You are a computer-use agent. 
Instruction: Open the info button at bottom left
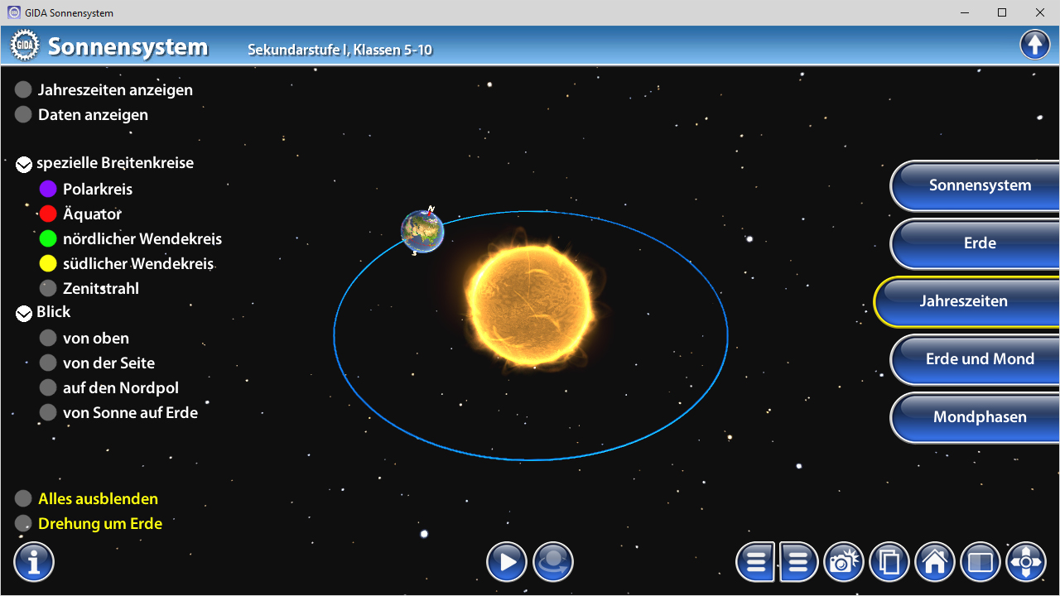click(34, 563)
